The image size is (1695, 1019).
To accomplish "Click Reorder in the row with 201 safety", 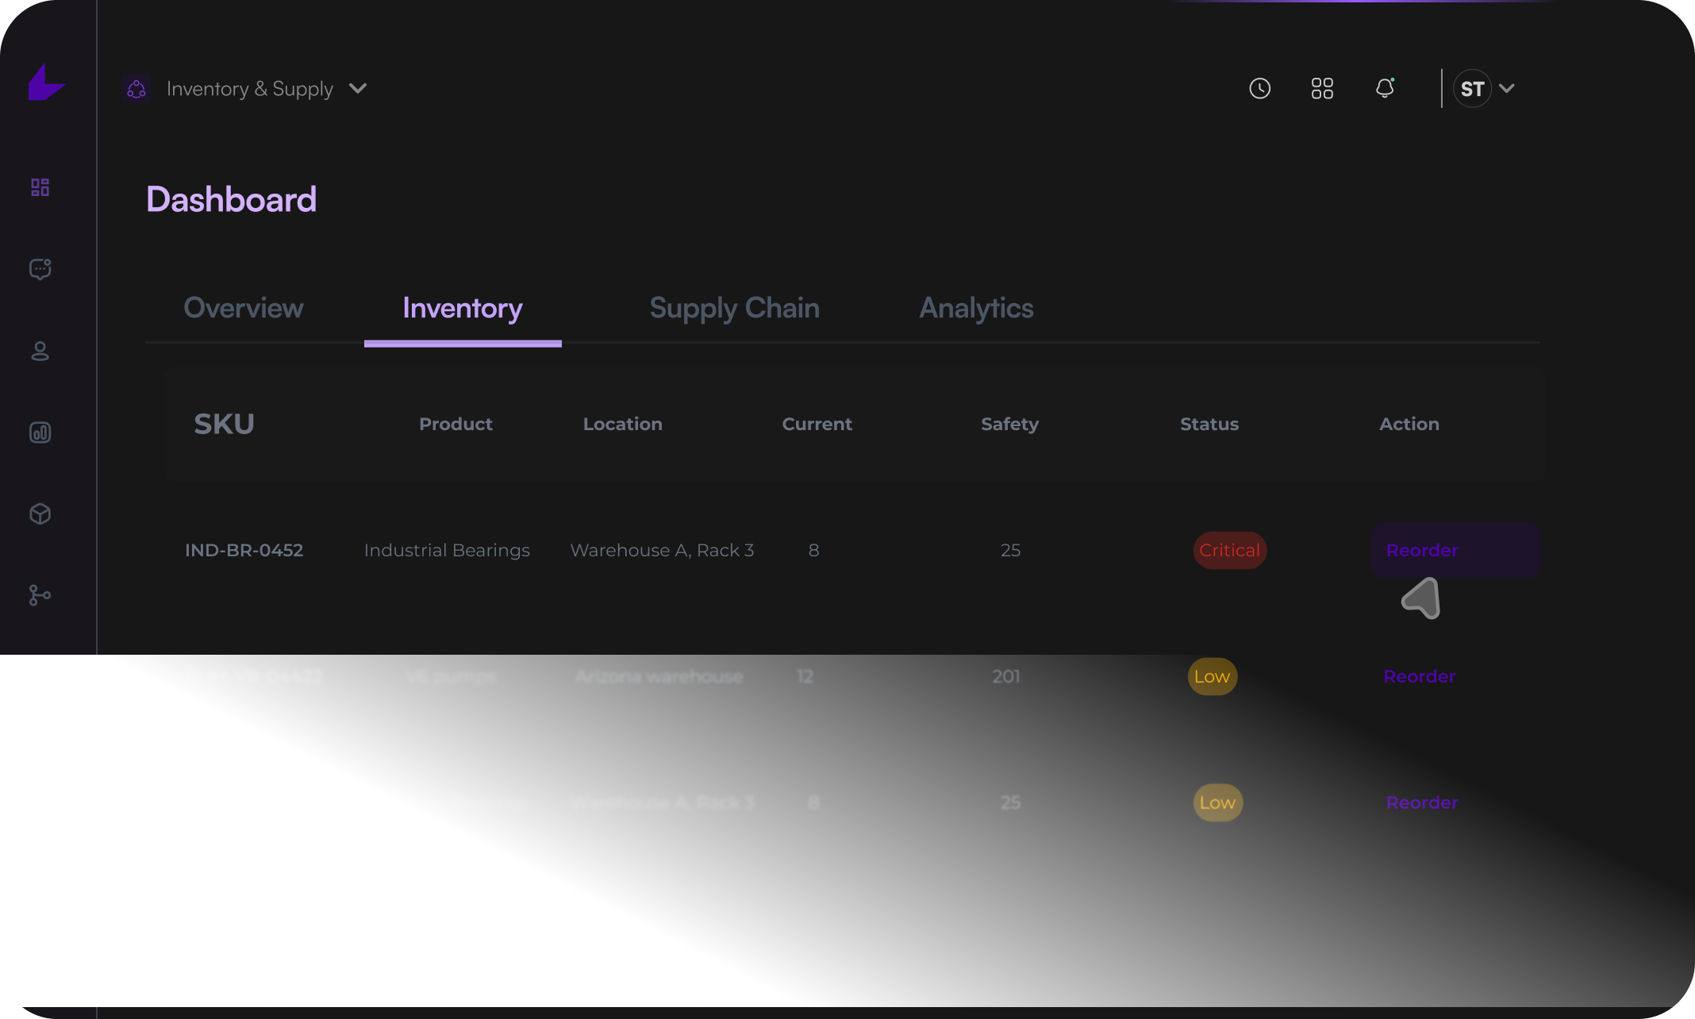I will click(1420, 676).
